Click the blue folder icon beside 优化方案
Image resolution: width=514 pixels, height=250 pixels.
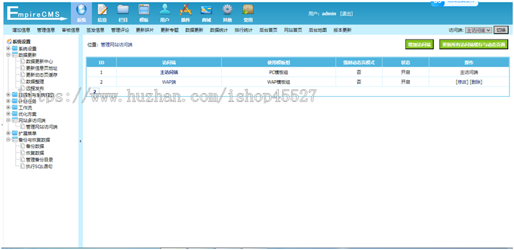(15, 114)
